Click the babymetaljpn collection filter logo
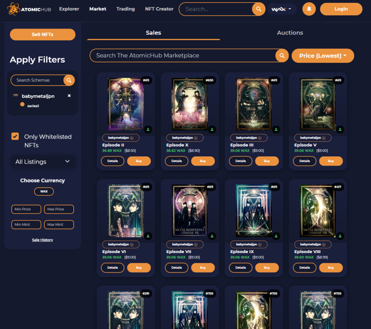The width and height of the screenshot is (371, 329). [x=16, y=95]
